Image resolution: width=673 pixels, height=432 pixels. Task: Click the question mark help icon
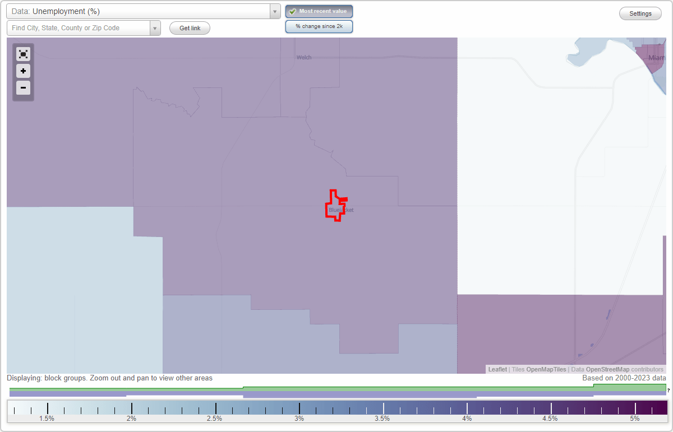(x=669, y=390)
